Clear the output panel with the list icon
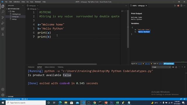 tap(173, 67)
